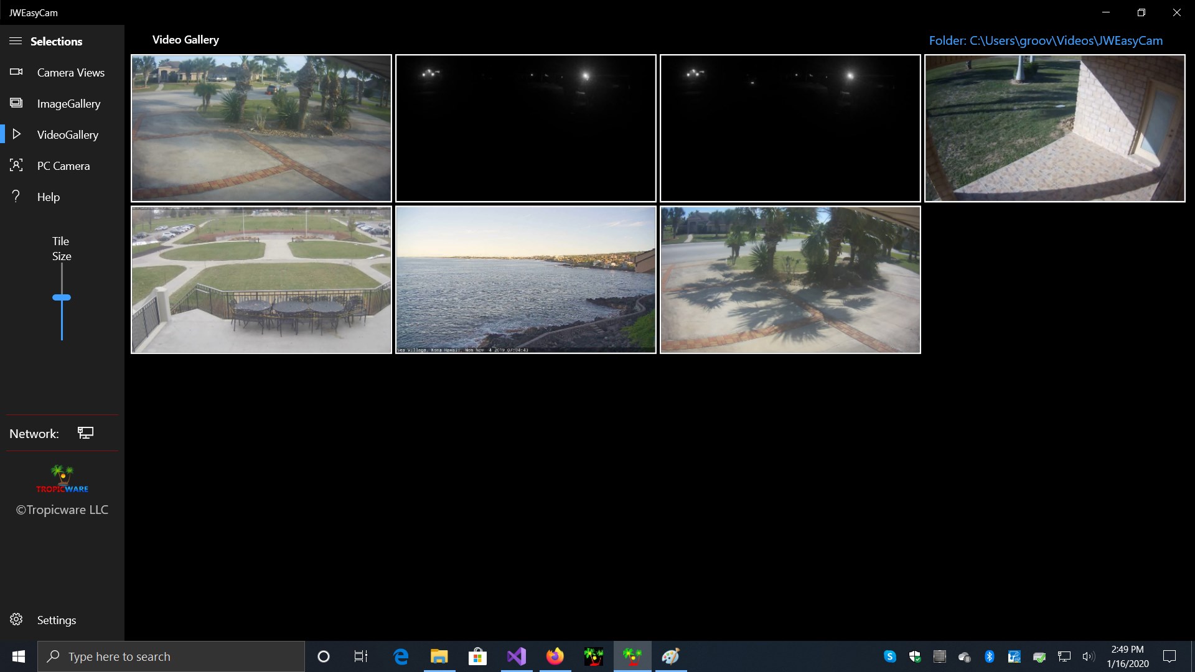The height and width of the screenshot is (672, 1195).
Task: Open the JWEasyCam folder path link
Action: [1046, 40]
